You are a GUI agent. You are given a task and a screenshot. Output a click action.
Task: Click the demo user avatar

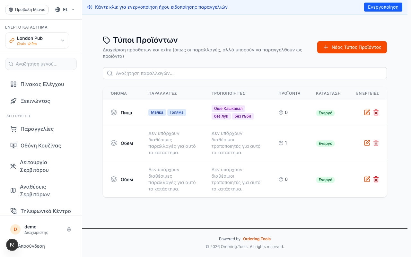click(15, 229)
